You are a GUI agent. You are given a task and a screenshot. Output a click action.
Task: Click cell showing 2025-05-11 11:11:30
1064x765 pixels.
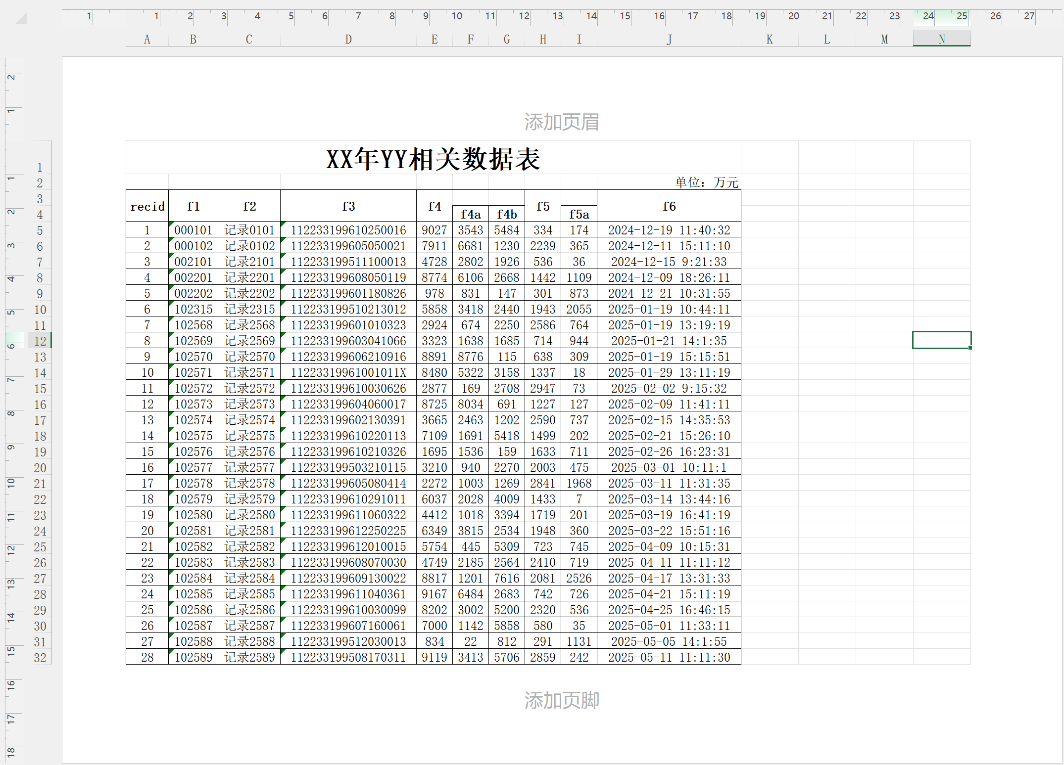(669, 657)
